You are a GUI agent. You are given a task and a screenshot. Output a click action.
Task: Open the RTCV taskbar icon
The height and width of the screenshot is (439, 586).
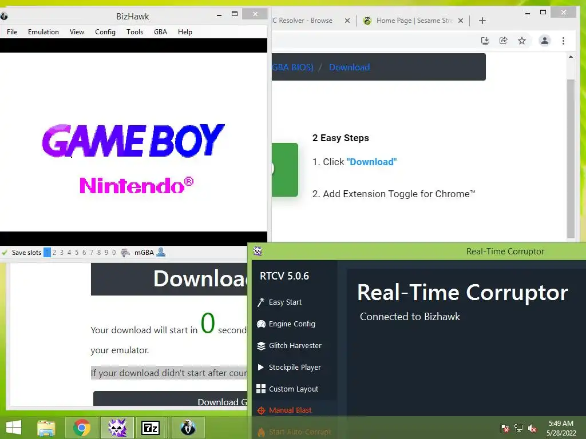[x=117, y=428]
